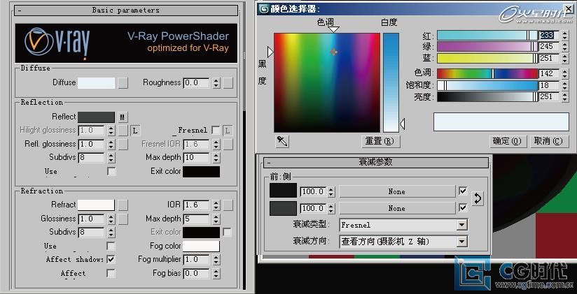Uncheck the Affect shadows checkbox
Viewport: 577px width, 294px height.
pos(111,259)
